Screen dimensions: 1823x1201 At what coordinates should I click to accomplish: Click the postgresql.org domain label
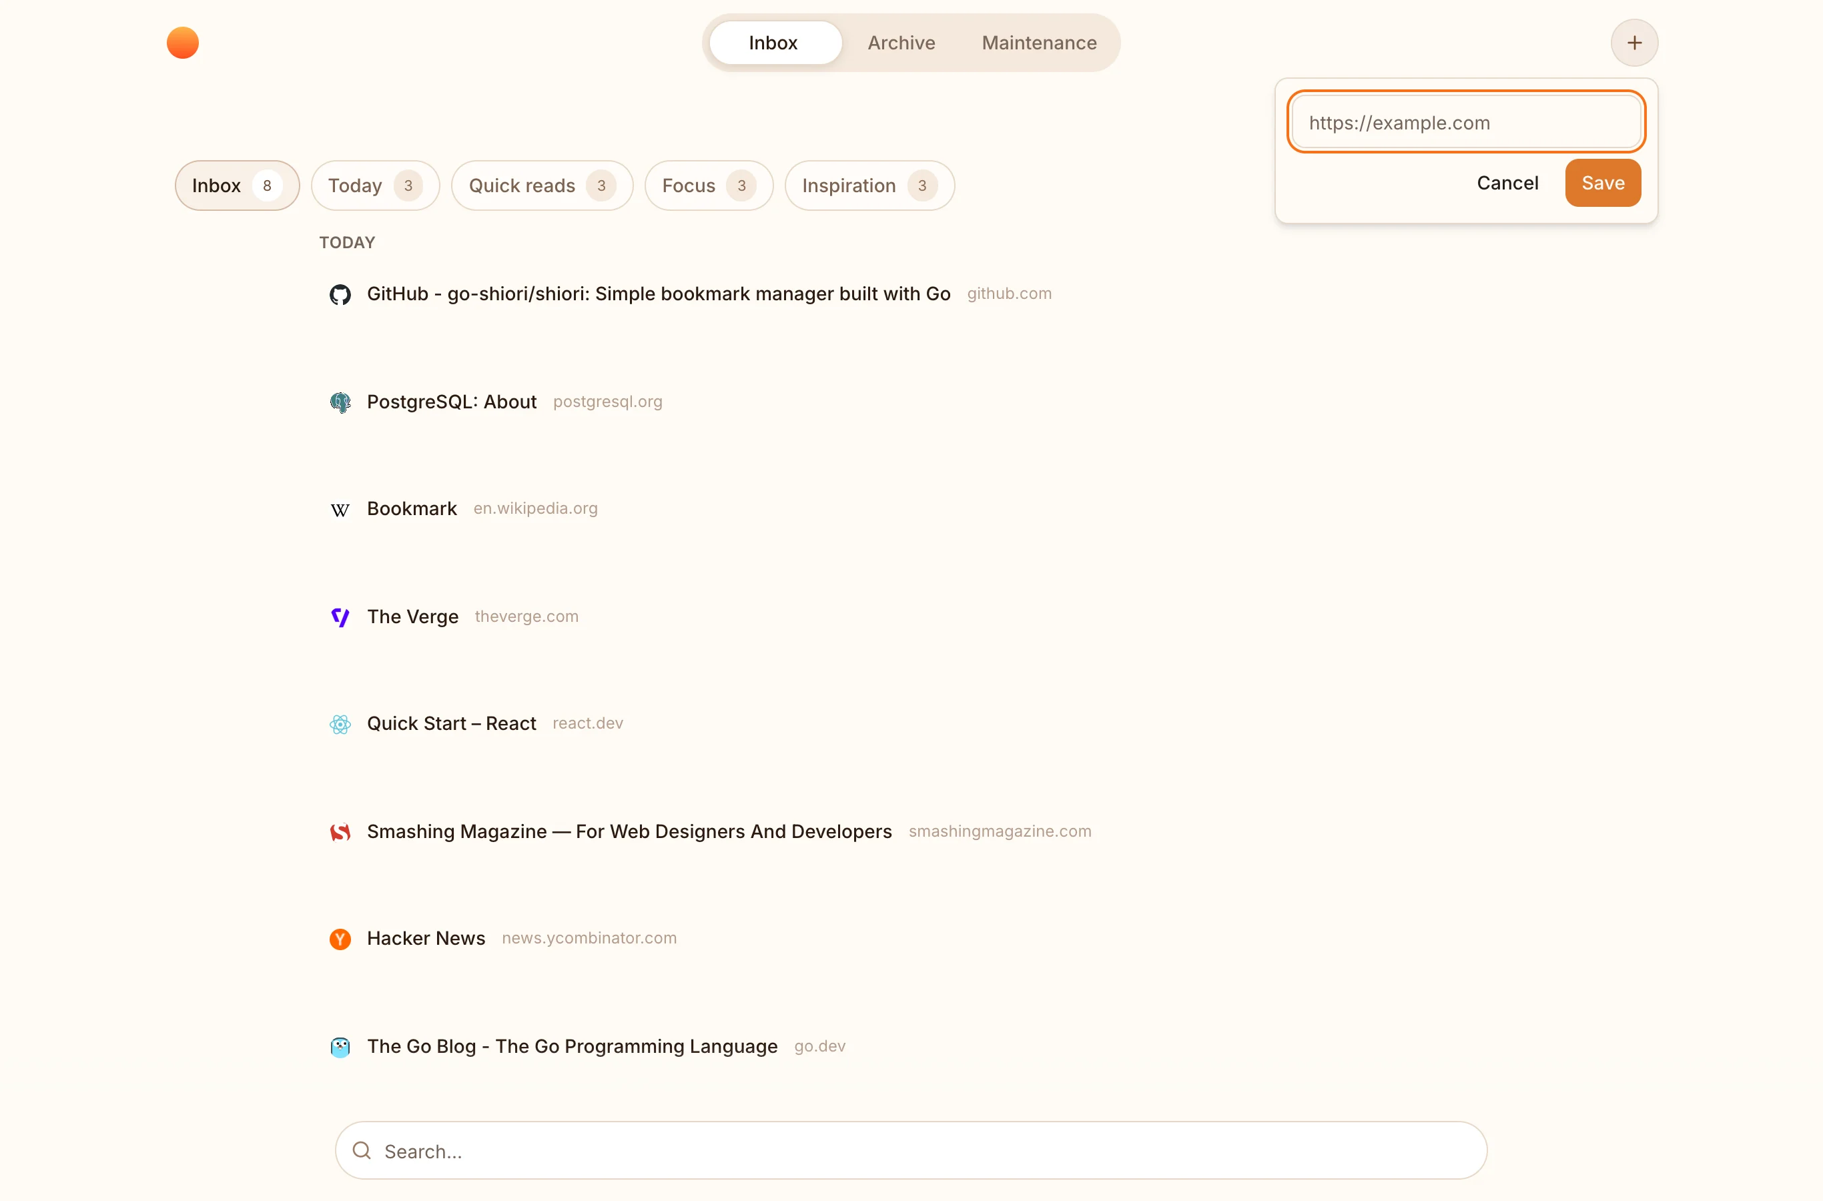(607, 402)
